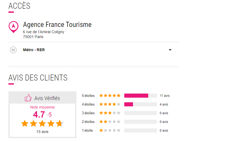Image resolution: width=229 pixels, height=142 pixels.
Task: Click the 6 rue de l'Amiral Coligny address
Action: (x=44, y=32)
